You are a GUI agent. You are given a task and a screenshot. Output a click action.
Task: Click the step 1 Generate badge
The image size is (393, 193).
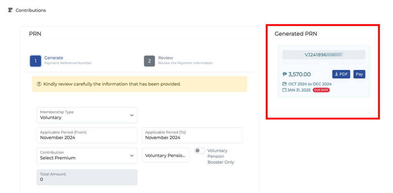pyautogui.click(x=35, y=61)
